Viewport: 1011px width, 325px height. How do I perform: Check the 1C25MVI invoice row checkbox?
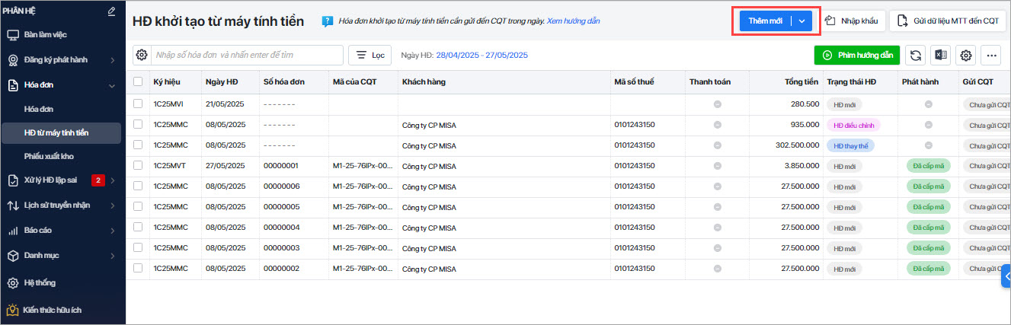138,104
